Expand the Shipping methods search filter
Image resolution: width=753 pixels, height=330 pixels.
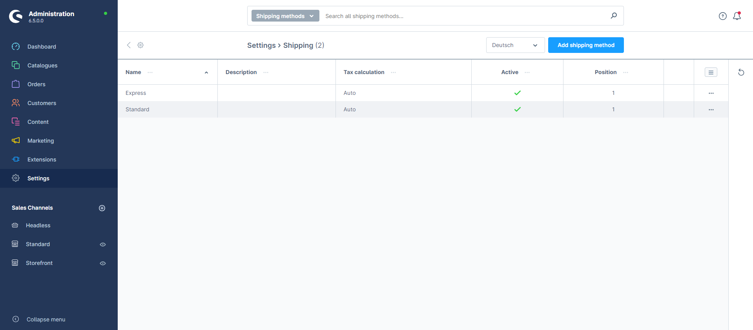tap(285, 16)
